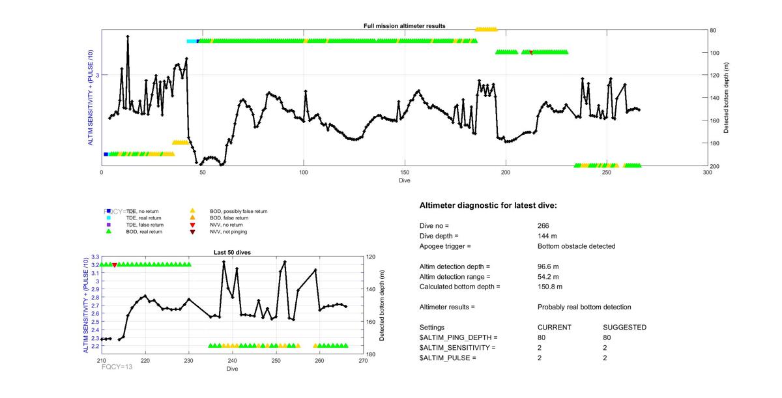Select the 'BOD, false return' legend label
The image size is (782, 398).
pos(229,218)
